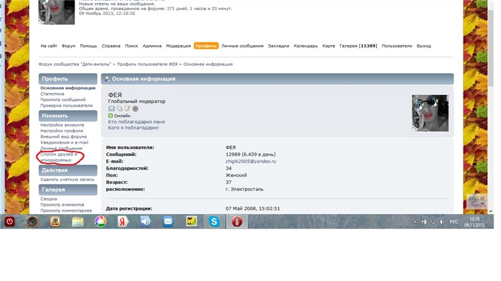Open the blue sound app in taskbar
The image size is (501, 281).
(x=145, y=222)
